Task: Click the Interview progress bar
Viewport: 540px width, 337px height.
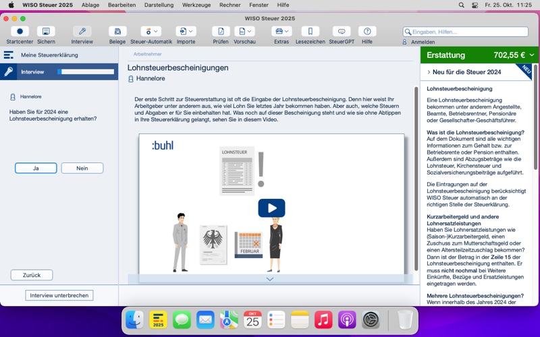Action: point(86,72)
